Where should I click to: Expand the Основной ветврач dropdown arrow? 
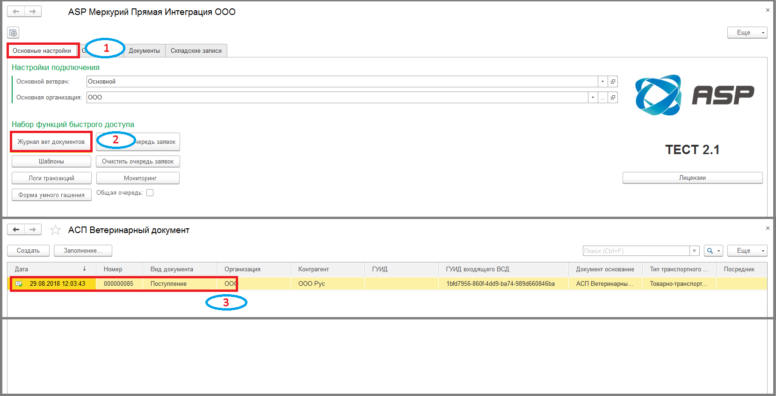point(602,81)
